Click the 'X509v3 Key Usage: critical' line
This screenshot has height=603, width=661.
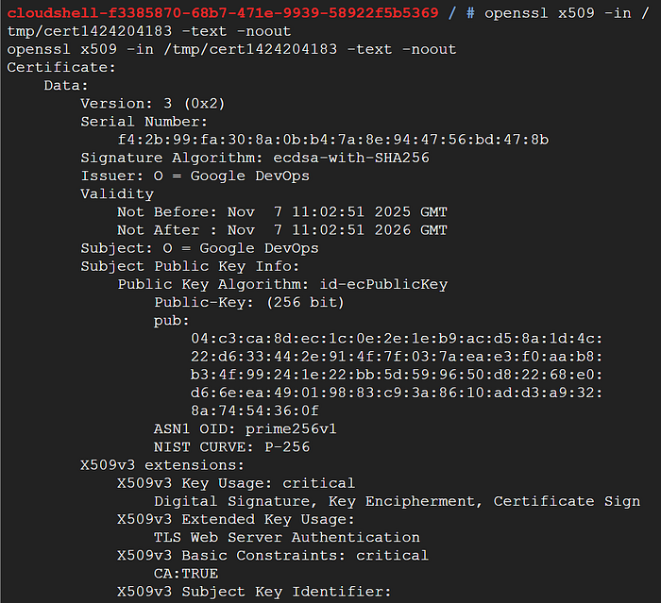point(236,483)
